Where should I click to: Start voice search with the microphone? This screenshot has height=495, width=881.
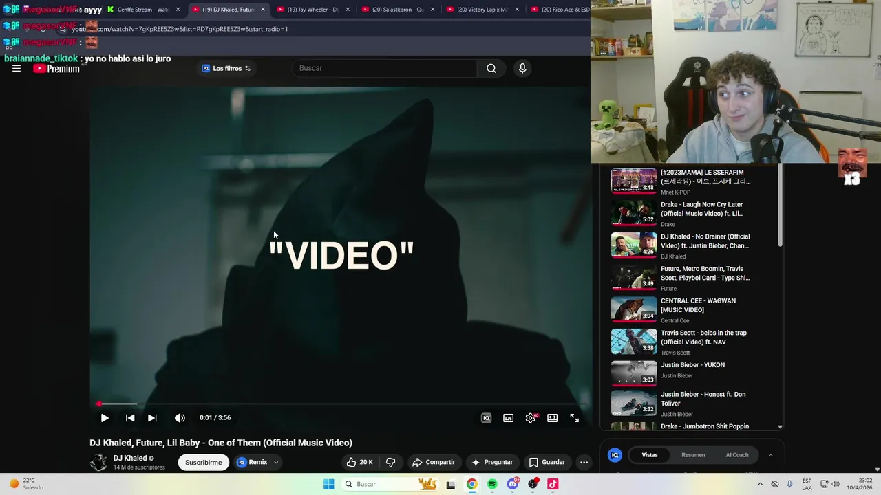(x=522, y=68)
